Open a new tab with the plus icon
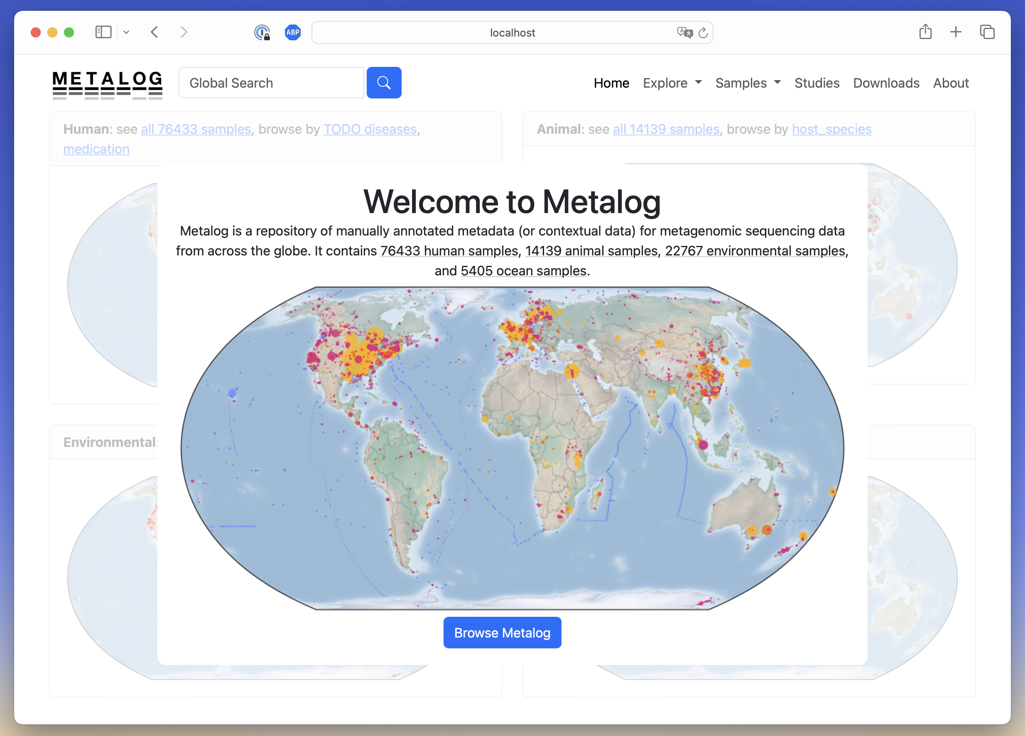This screenshot has height=736, width=1025. point(955,32)
